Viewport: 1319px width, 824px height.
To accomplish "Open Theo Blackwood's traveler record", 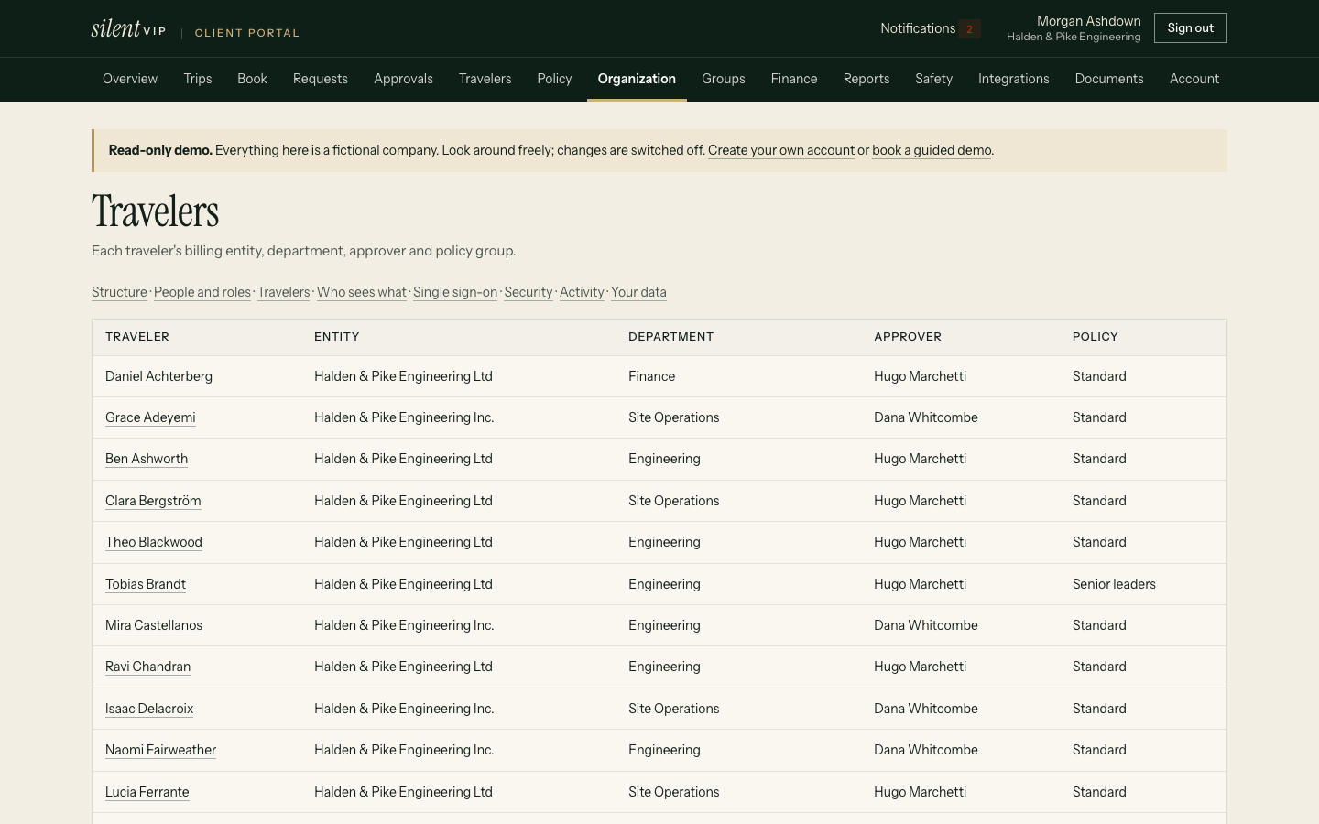I will coord(154,542).
